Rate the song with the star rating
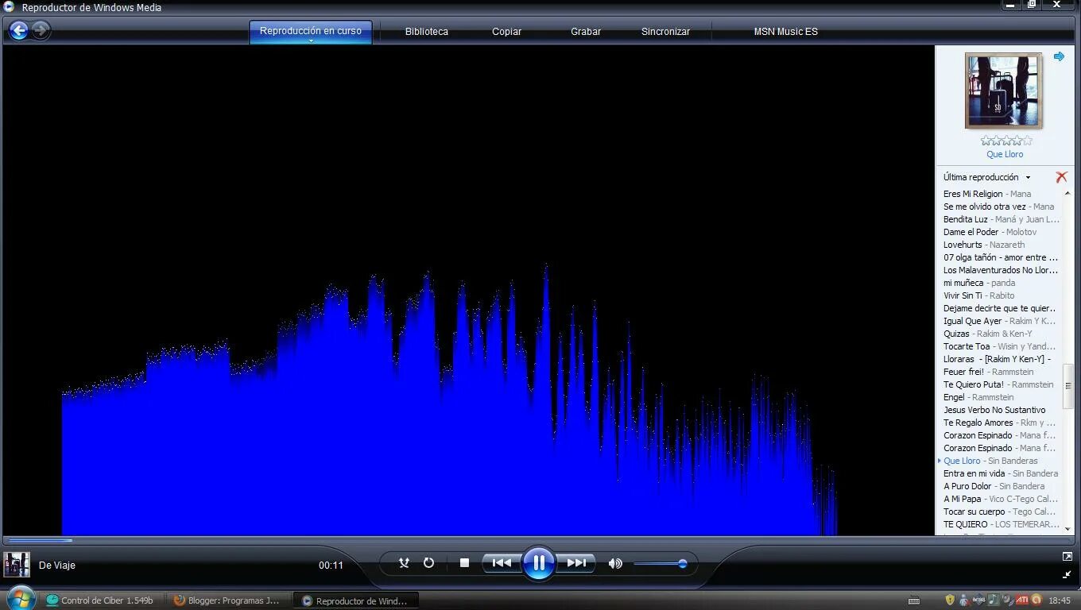This screenshot has width=1081, height=610. click(x=1005, y=141)
